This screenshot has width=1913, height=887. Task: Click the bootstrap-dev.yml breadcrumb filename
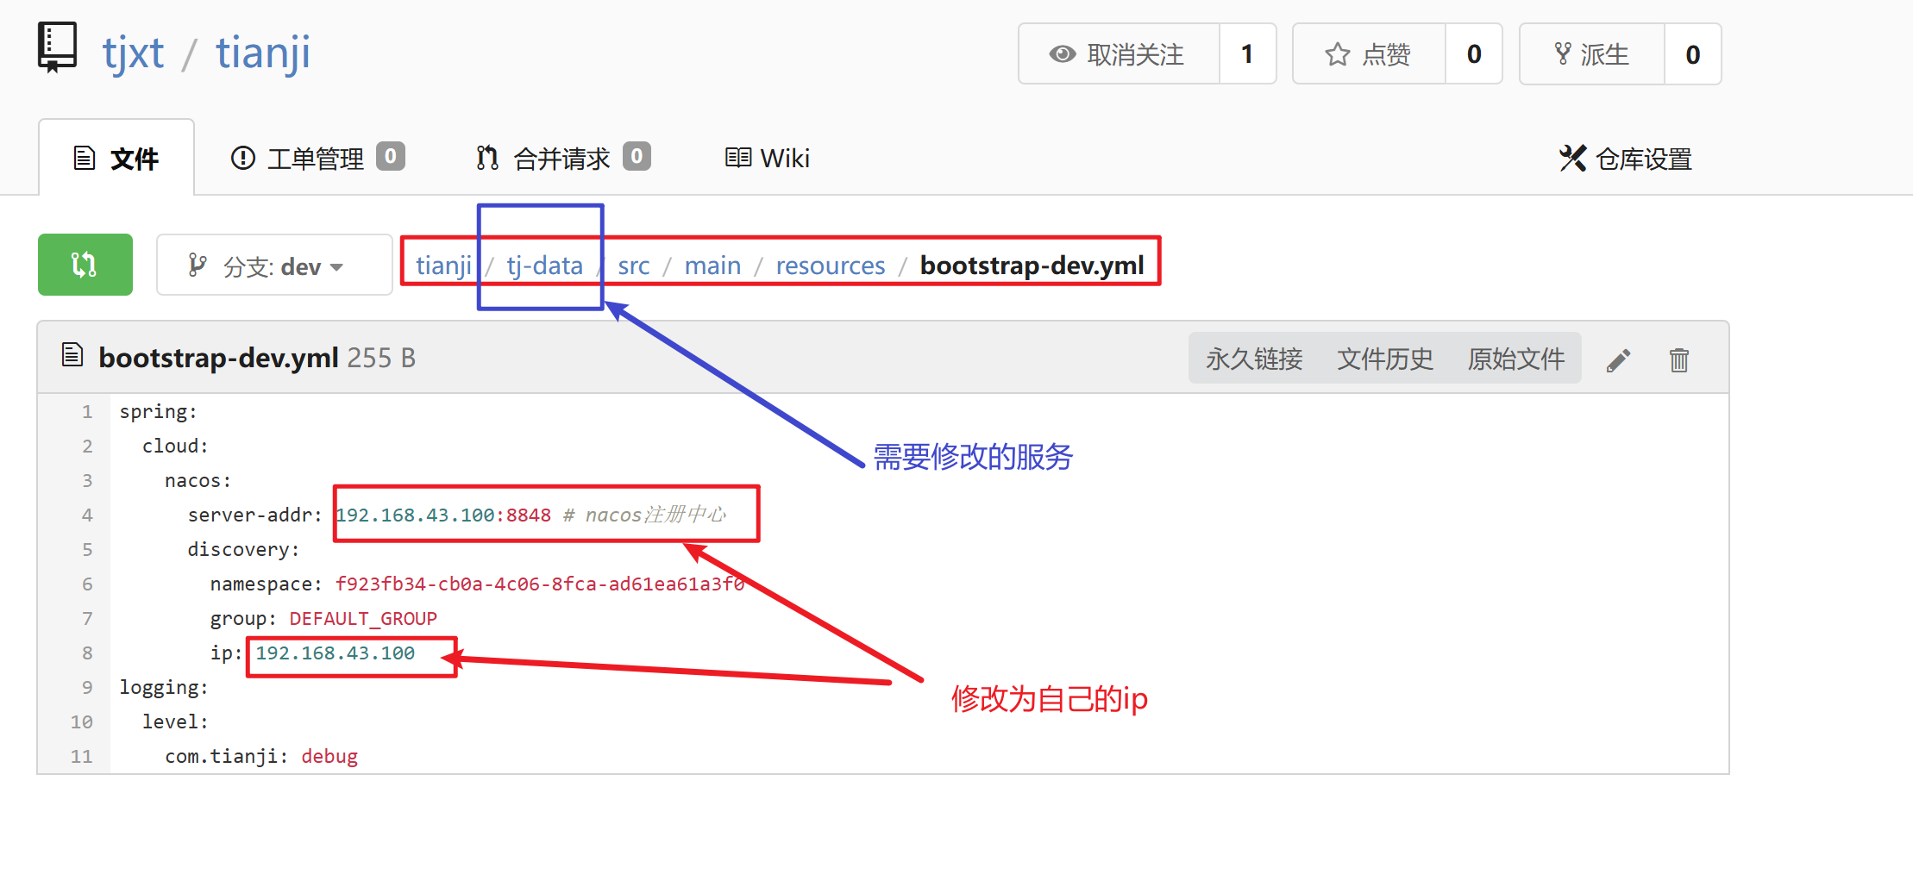[1032, 265]
